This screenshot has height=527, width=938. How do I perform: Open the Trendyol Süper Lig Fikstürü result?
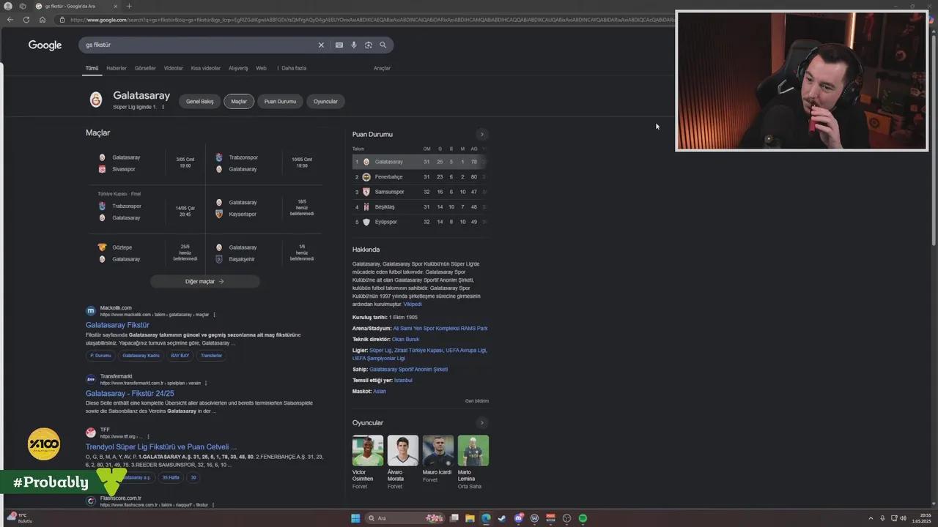point(161,446)
